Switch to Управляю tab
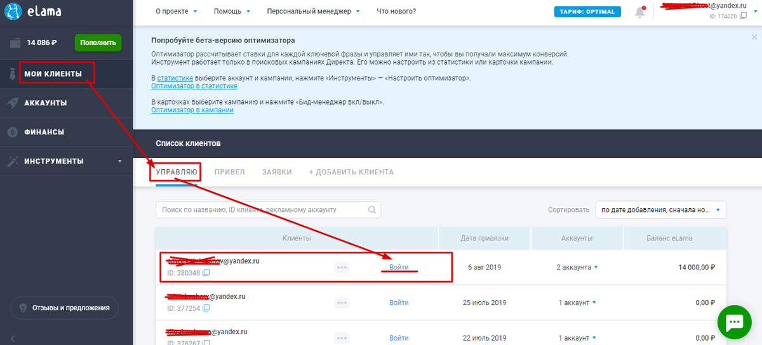Image resolution: width=762 pixels, height=345 pixels. [x=177, y=172]
